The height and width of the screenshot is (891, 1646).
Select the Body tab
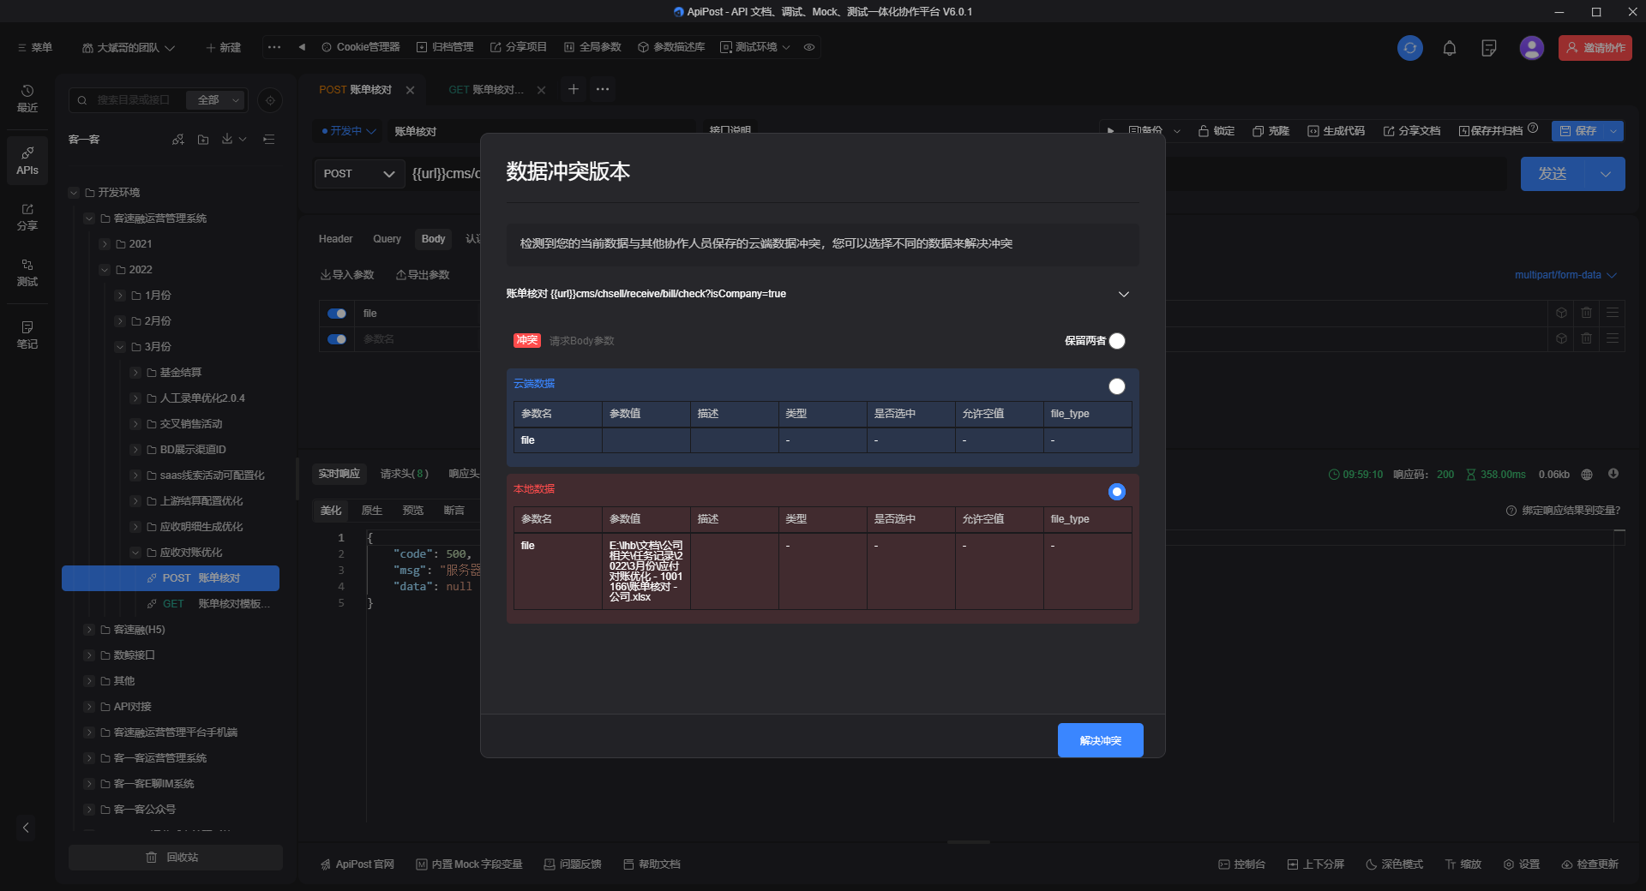pos(433,239)
